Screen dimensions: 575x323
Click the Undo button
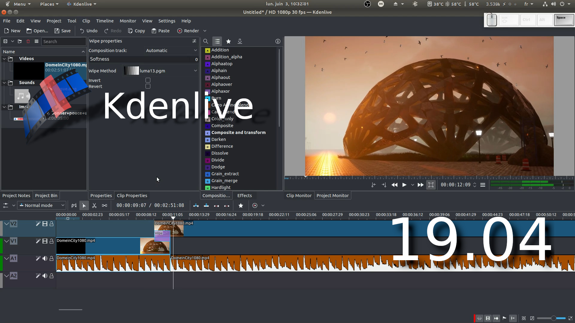[89, 31]
